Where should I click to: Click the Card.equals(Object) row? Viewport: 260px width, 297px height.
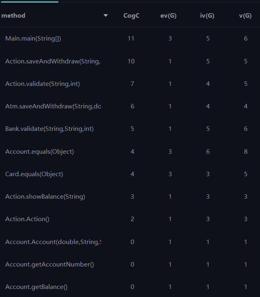point(34,174)
